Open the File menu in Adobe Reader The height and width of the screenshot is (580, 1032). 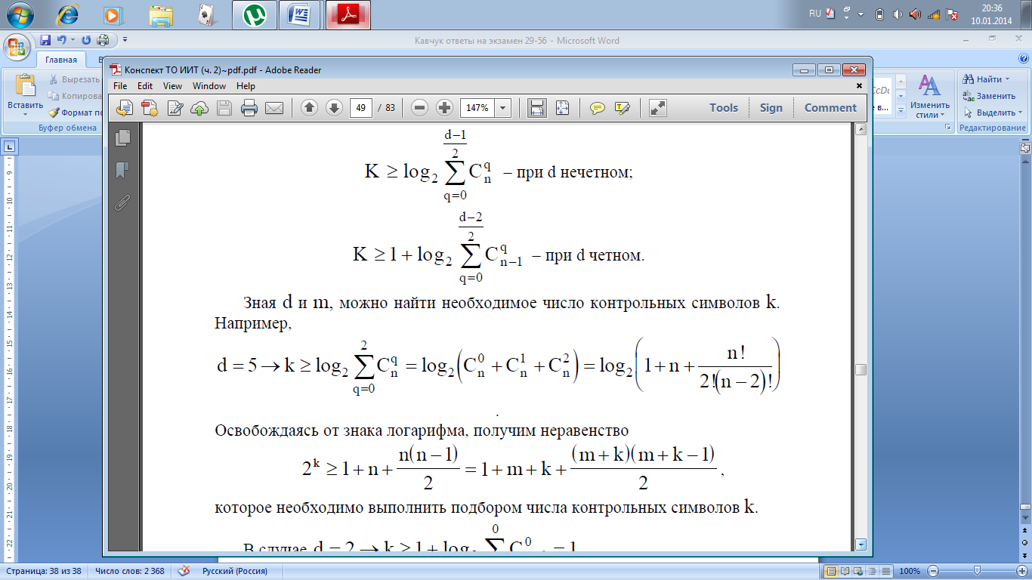point(122,86)
